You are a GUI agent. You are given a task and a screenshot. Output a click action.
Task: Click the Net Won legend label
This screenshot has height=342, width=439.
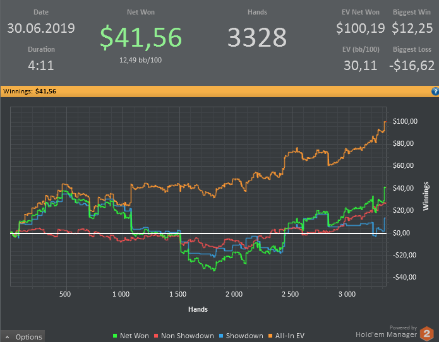coord(135,336)
